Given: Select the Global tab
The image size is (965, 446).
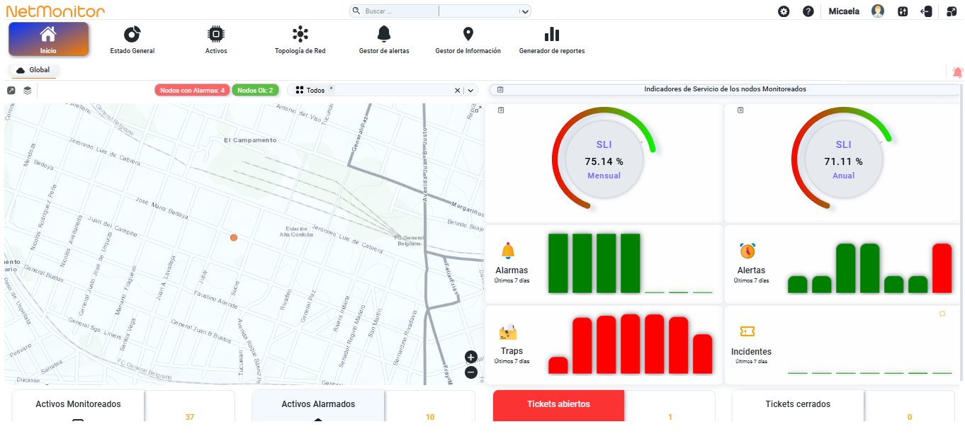Looking at the screenshot, I should [x=33, y=71].
